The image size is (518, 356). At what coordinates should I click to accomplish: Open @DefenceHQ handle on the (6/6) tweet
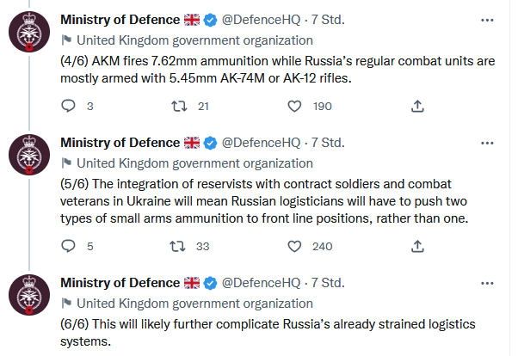coord(261,283)
